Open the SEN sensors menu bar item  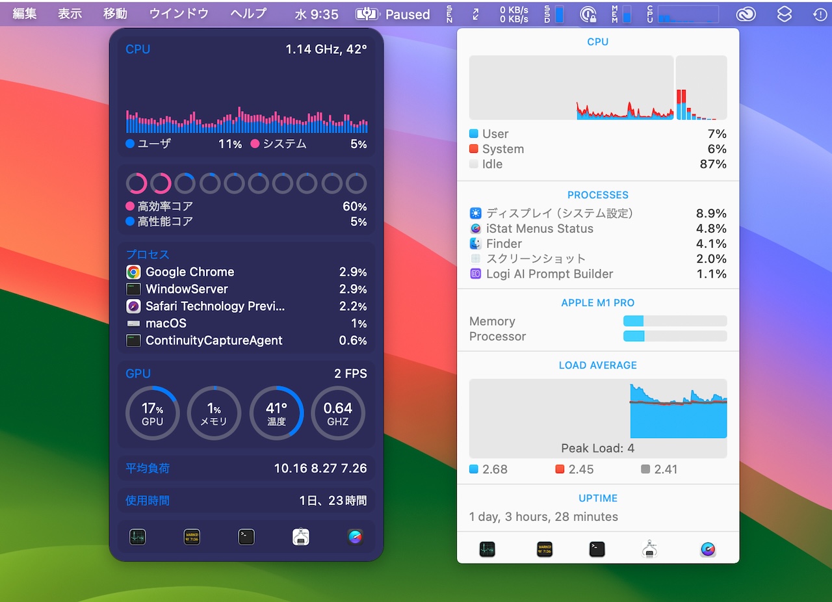449,14
